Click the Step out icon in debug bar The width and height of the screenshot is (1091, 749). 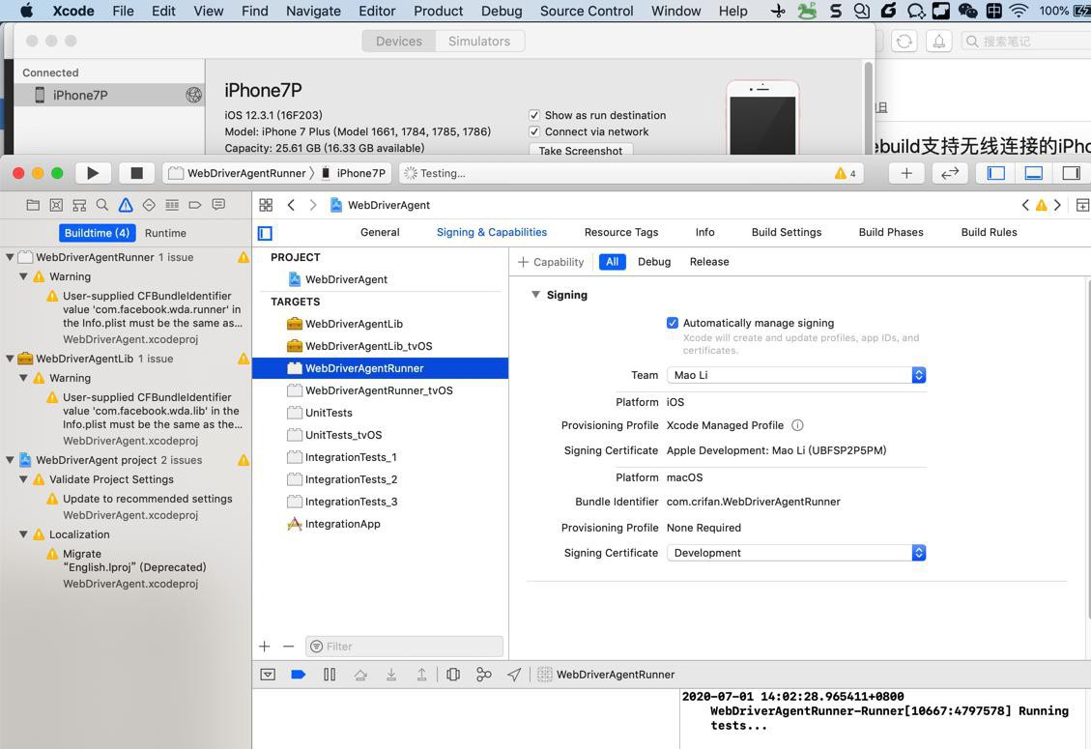[x=421, y=675]
